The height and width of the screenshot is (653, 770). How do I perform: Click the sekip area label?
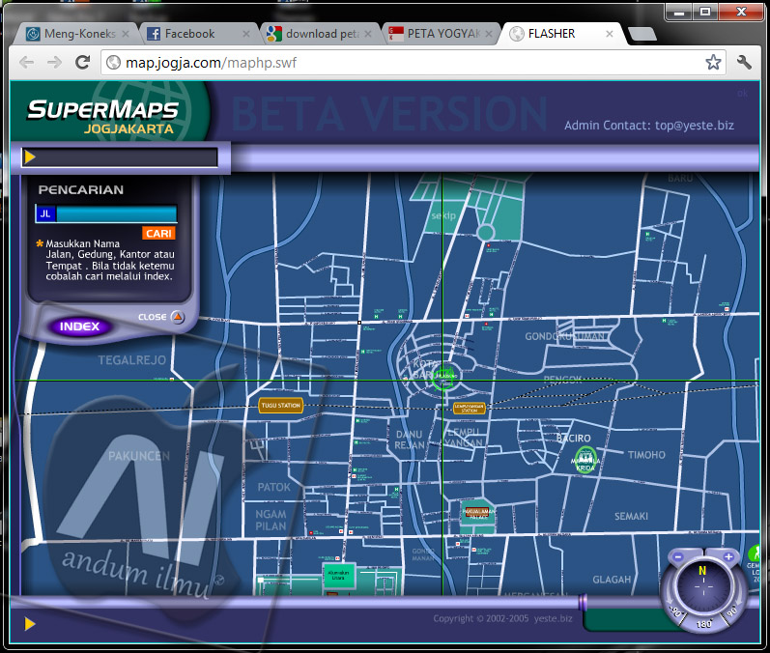(x=443, y=215)
